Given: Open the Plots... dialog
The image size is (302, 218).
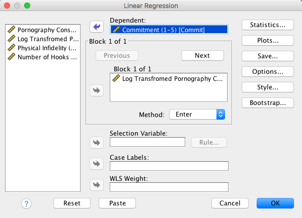Looking at the screenshot, I should tap(268, 40).
